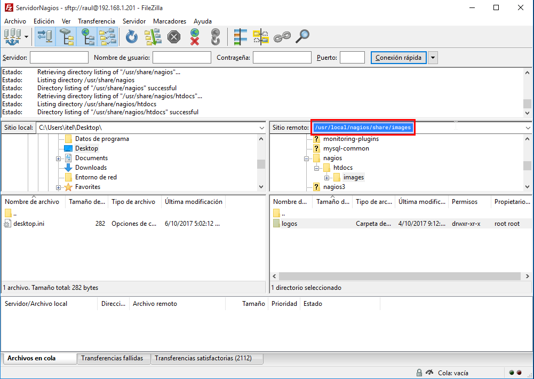Viewport: 534px width, 379px height.
Task: Collapse the nagios folder in remote tree
Action: (x=306, y=159)
